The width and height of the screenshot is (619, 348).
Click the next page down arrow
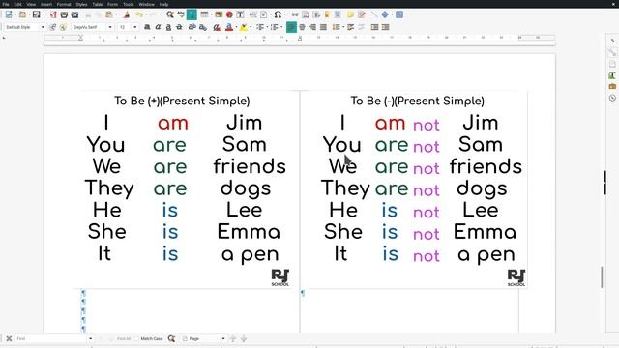pyautogui.click(x=244, y=338)
